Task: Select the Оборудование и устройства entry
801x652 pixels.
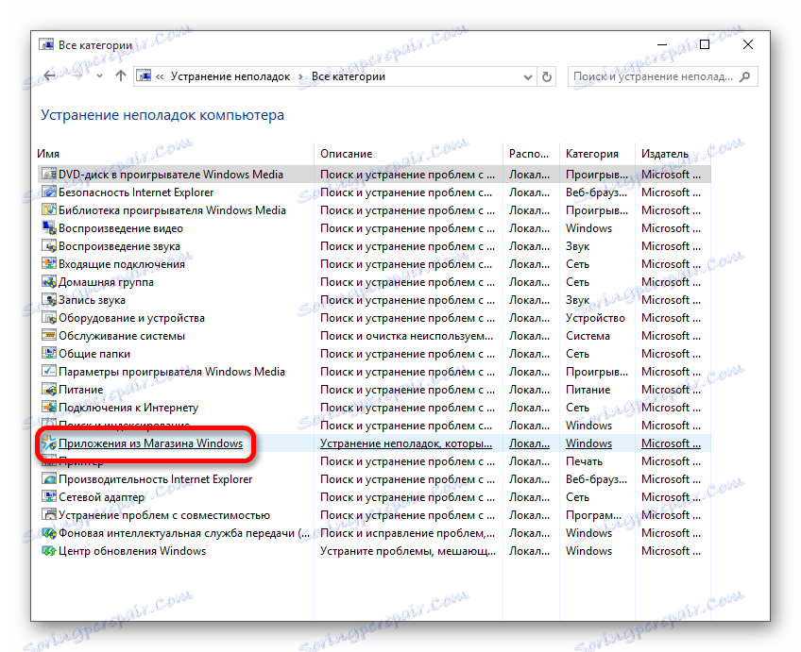Action: [131, 318]
